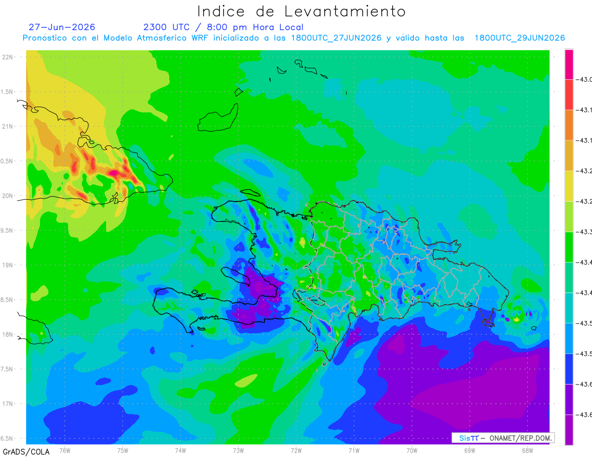Click the '71W' longitude label
This screenshot has width=592, height=457.
(354, 450)
